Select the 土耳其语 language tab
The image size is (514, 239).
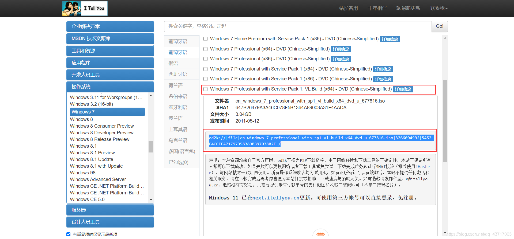coord(182,130)
